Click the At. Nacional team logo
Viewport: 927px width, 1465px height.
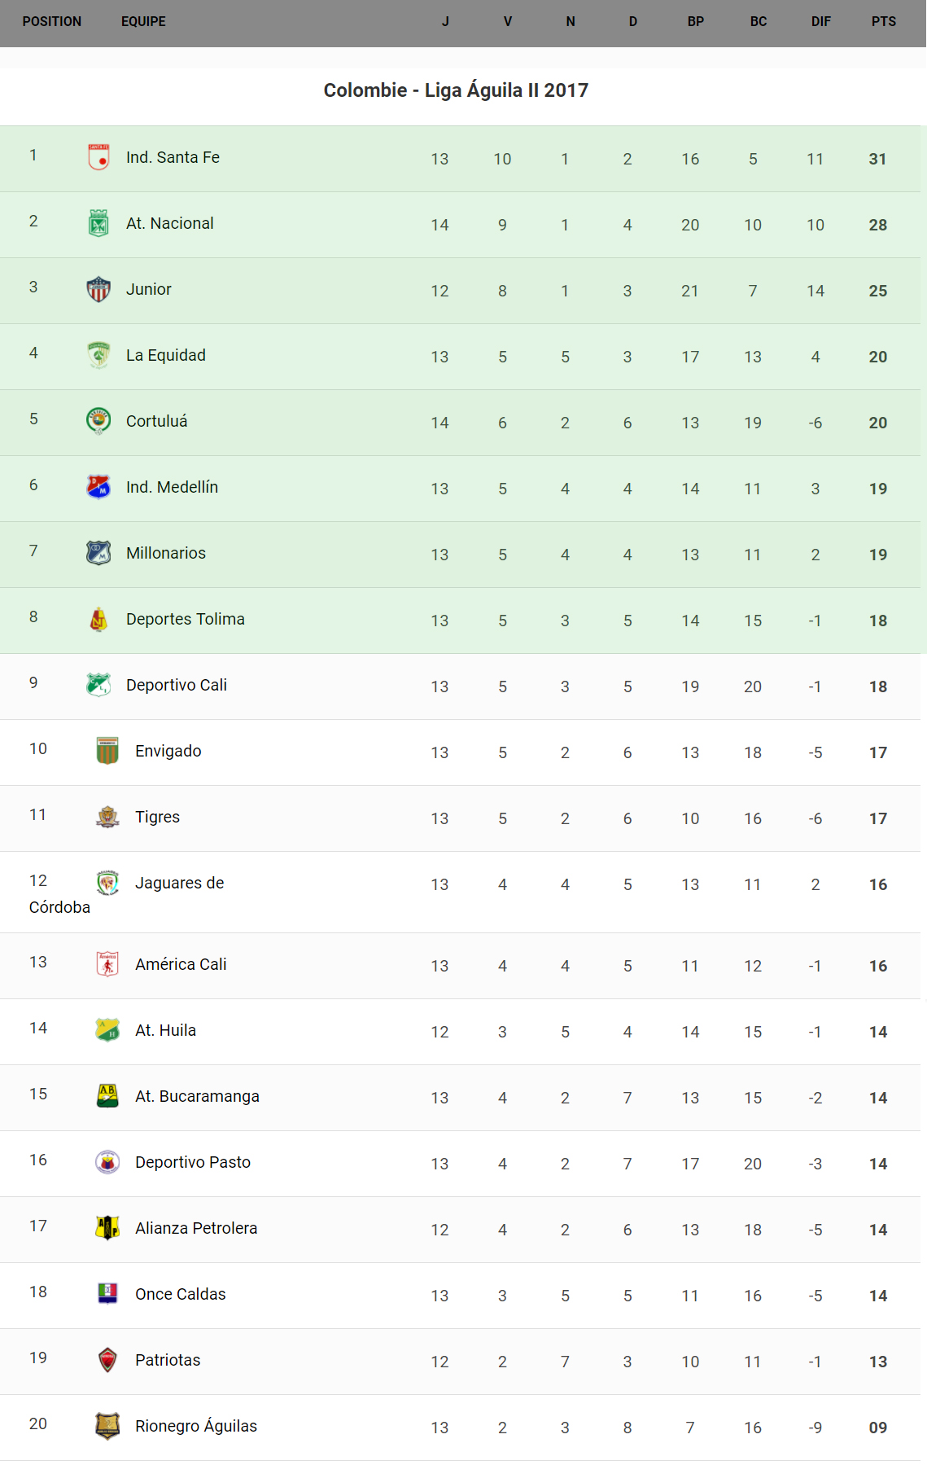[98, 223]
